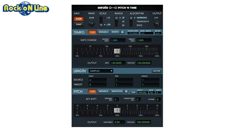233x132 pixels.
Task: Click the Source Start field
Action: click(x=98, y=80)
